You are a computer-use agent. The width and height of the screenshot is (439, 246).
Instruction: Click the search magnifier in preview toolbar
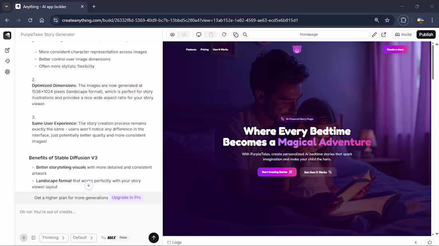(x=245, y=35)
